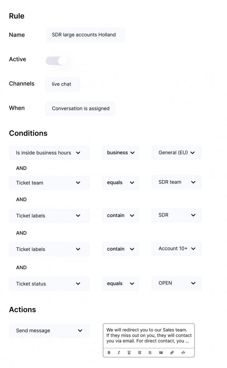This screenshot has height=368, width=227.
Task: Open the Ticket status condition dropdown
Action: pyautogui.click(x=49, y=284)
